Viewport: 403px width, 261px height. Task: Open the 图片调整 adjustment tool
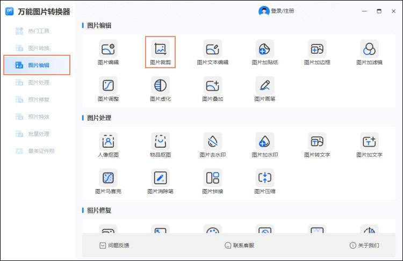click(x=108, y=85)
